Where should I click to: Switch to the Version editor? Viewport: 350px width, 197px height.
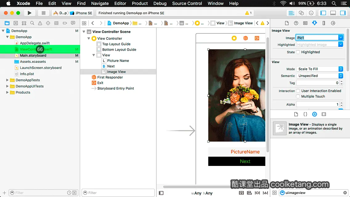[311, 13]
